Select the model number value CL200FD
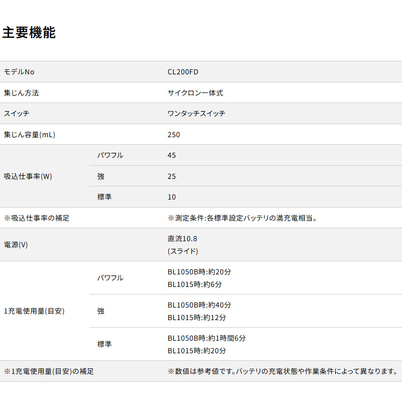Viewport: 402px width, 402px height. pos(183,72)
